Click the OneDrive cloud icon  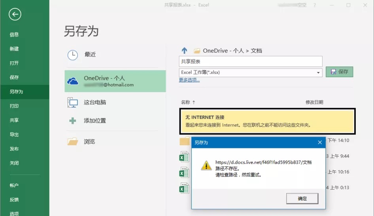[73, 81]
